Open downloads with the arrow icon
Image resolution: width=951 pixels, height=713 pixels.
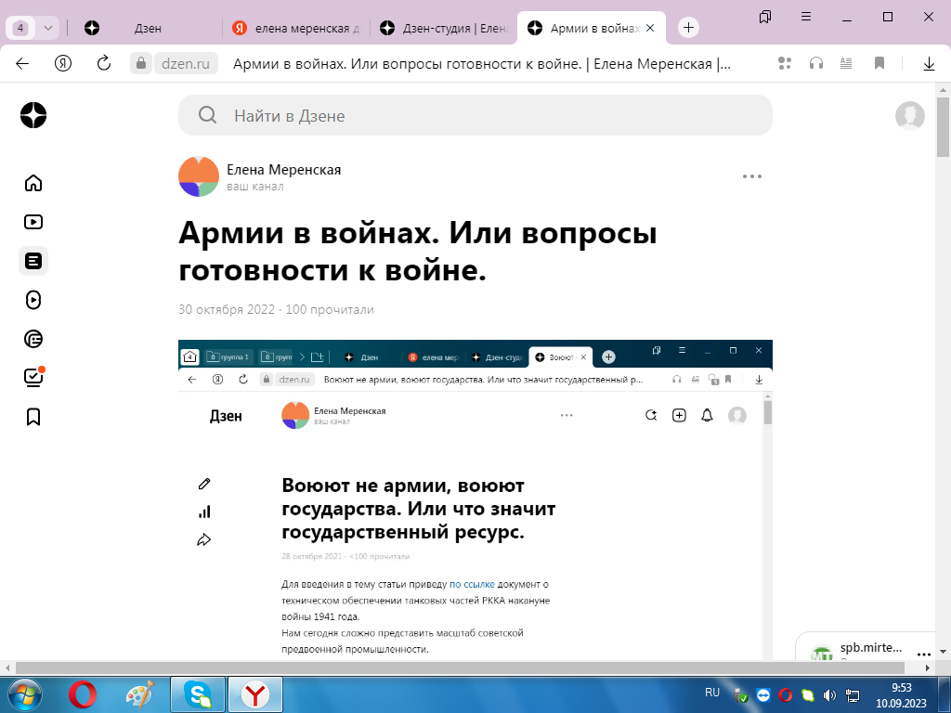(x=930, y=64)
